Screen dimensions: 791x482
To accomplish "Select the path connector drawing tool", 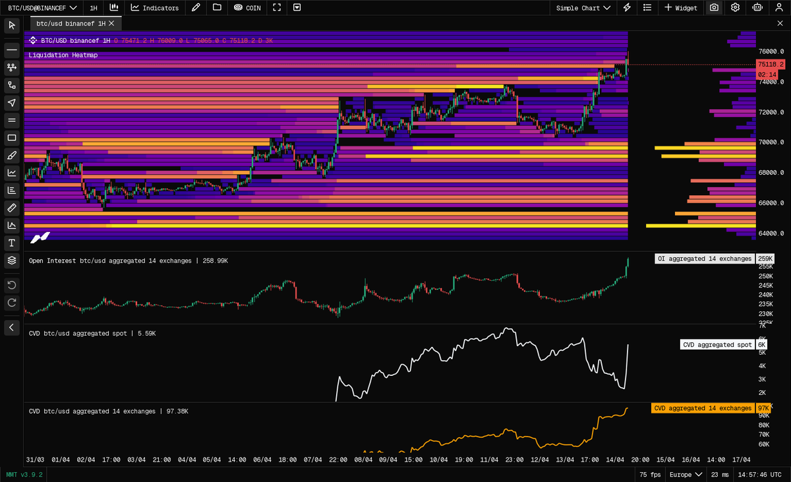I will click(x=12, y=85).
